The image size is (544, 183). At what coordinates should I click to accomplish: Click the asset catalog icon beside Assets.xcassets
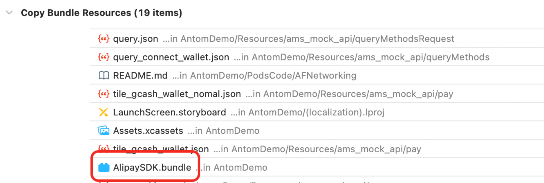tap(104, 131)
